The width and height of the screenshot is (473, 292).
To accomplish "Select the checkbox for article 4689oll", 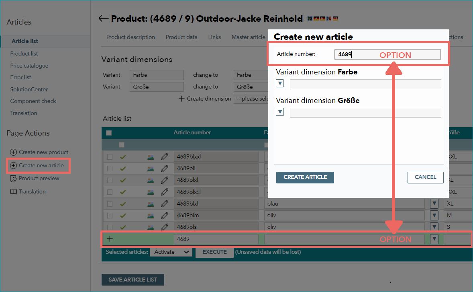I will (110, 169).
